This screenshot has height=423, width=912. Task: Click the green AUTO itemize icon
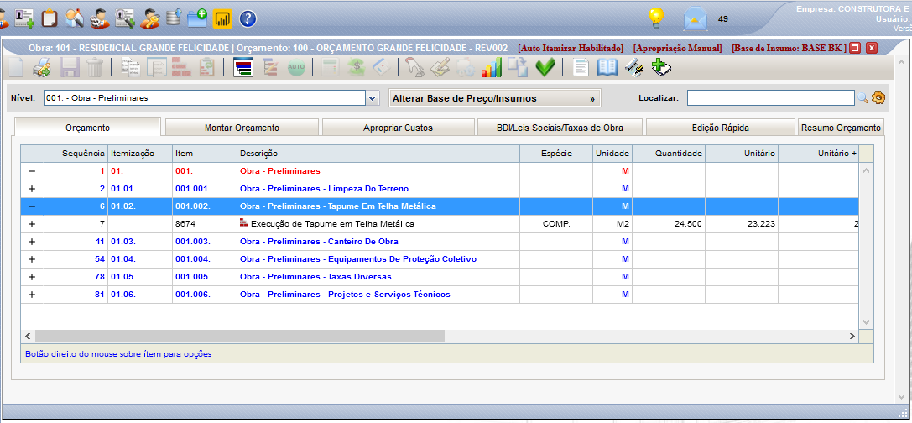[296, 67]
